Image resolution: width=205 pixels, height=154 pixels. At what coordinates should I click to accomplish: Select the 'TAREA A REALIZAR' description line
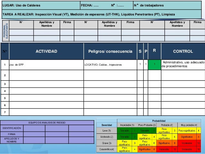coord(102,14)
